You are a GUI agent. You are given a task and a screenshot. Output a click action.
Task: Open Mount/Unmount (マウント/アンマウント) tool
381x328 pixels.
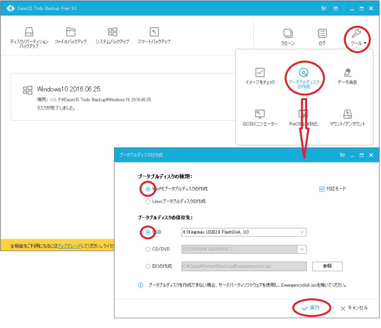coord(347,118)
